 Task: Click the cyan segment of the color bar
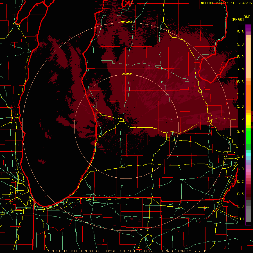tap(248, 155)
